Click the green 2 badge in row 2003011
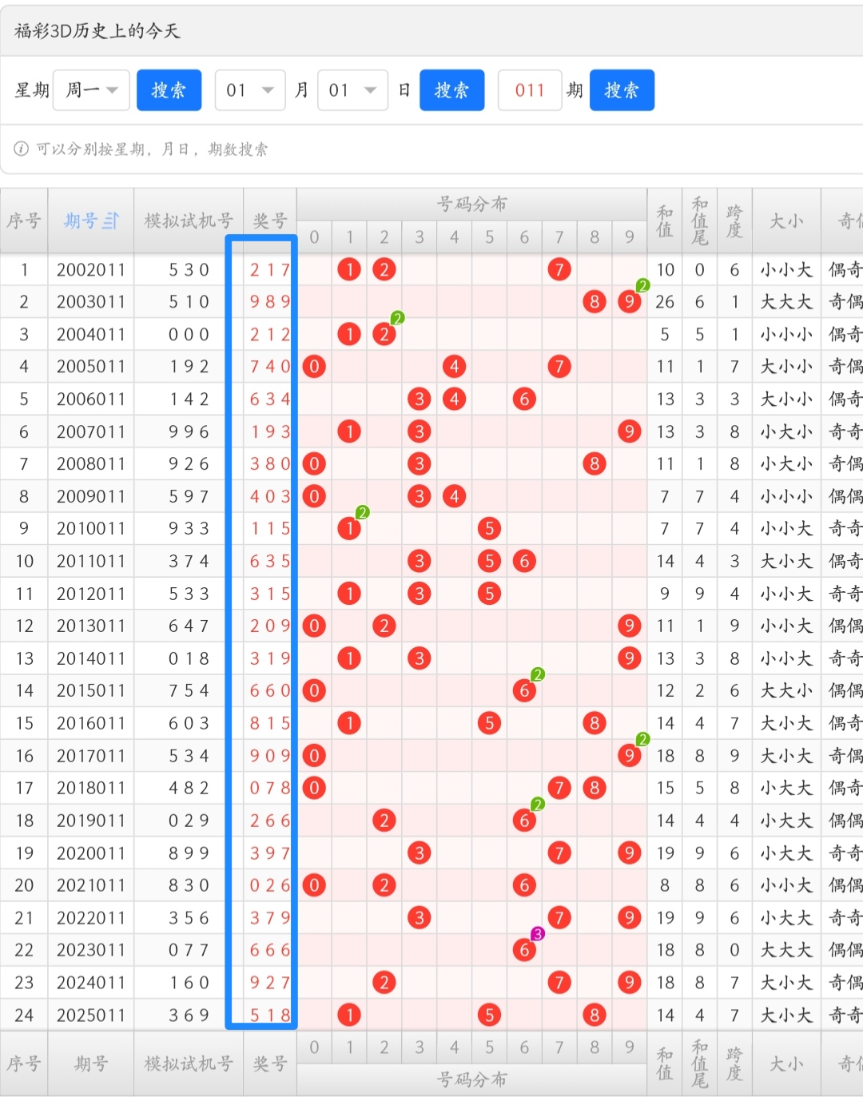This screenshot has width=863, height=1109. 642,286
